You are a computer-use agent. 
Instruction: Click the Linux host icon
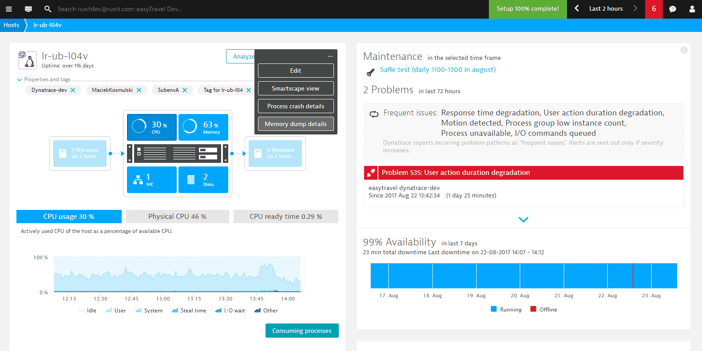click(27, 60)
